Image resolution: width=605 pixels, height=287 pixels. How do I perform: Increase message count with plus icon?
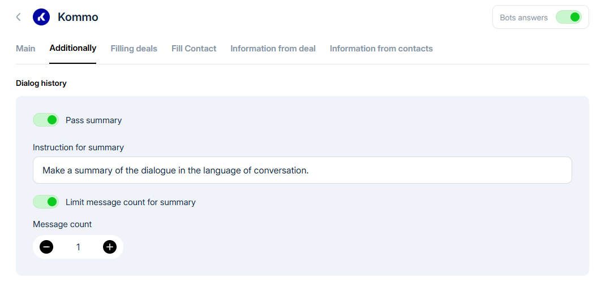(x=110, y=247)
